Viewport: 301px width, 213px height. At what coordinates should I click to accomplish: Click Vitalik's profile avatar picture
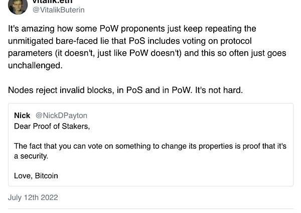point(18,6)
